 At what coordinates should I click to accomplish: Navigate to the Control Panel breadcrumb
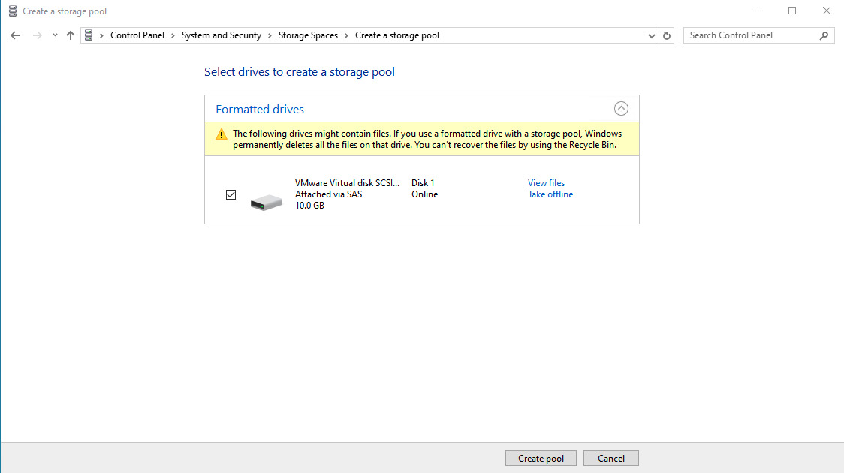[x=137, y=35]
